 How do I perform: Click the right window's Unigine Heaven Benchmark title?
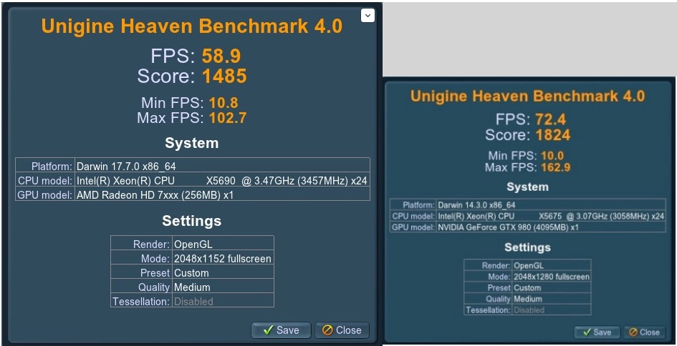(527, 96)
